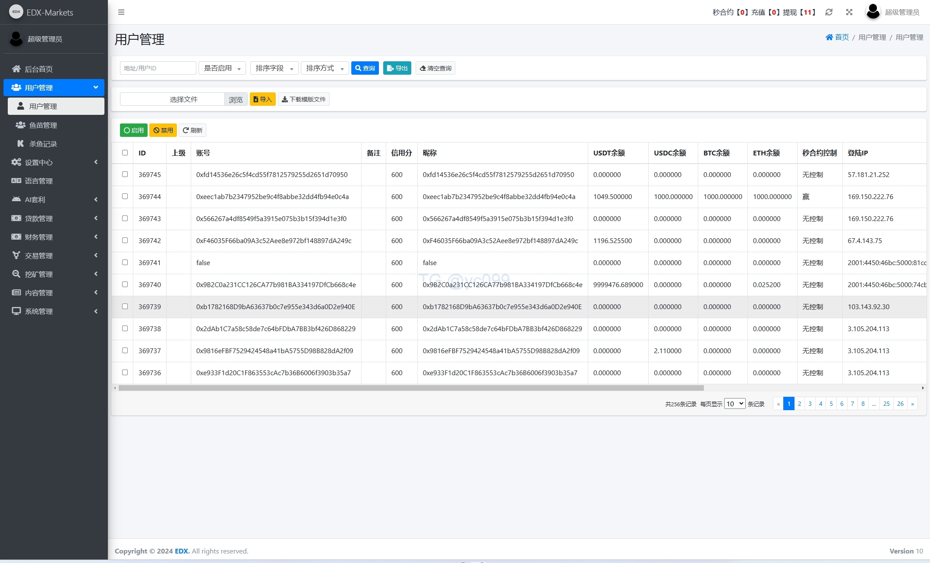The image size is (930, 563).
Task: Open the 排序字段 dropdown
Action: tap(274, 68)
